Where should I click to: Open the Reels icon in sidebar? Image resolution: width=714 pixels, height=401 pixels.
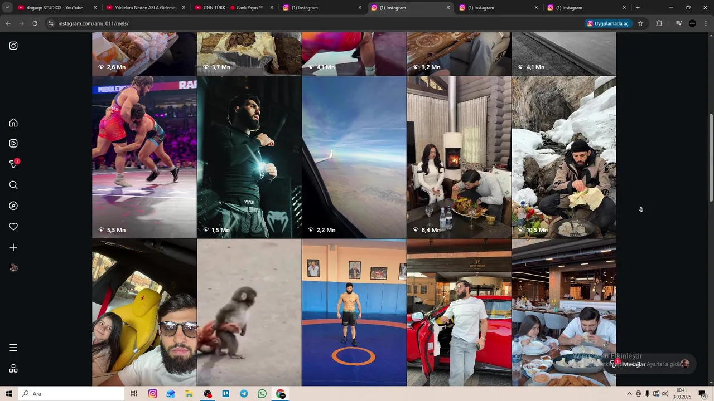(x=13, y=143)
